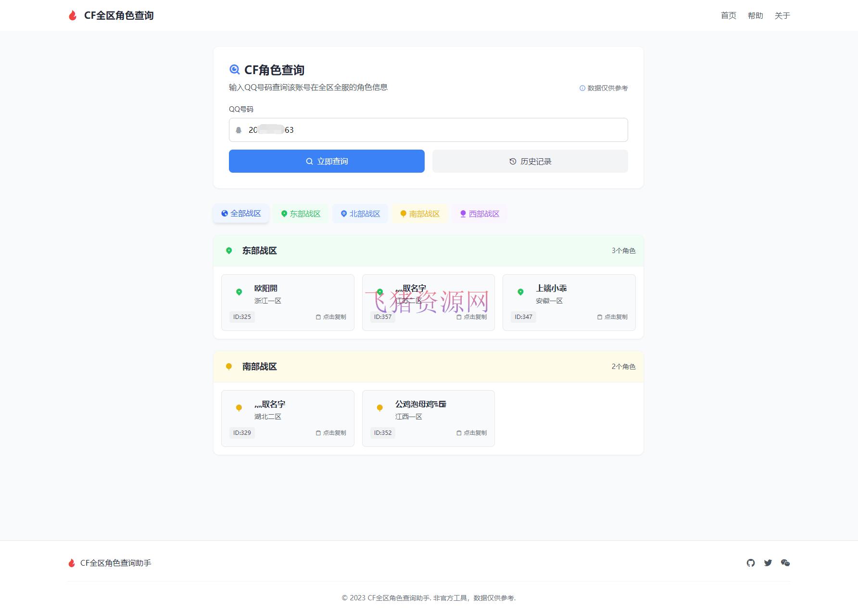Click the CF全区角色查询助手 footer text

116,563
